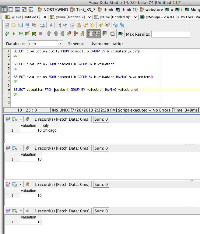Viewport: 200px width, 234px height.
Task: Switch to the think (1) tab
Action: 127,10
